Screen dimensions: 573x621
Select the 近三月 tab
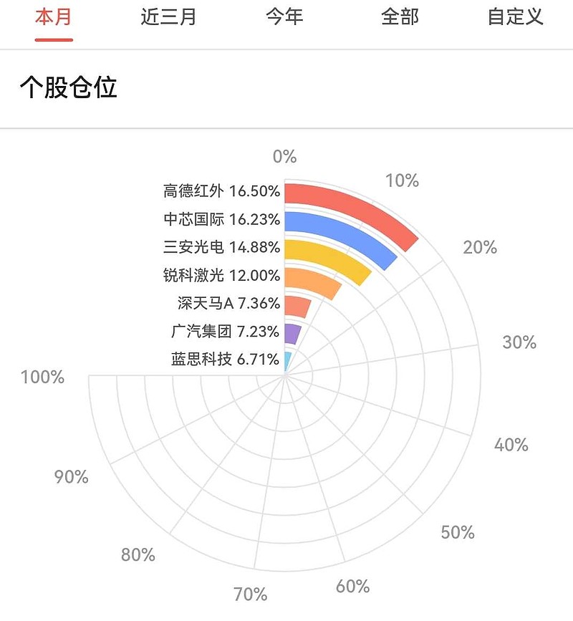click(168, 17)
